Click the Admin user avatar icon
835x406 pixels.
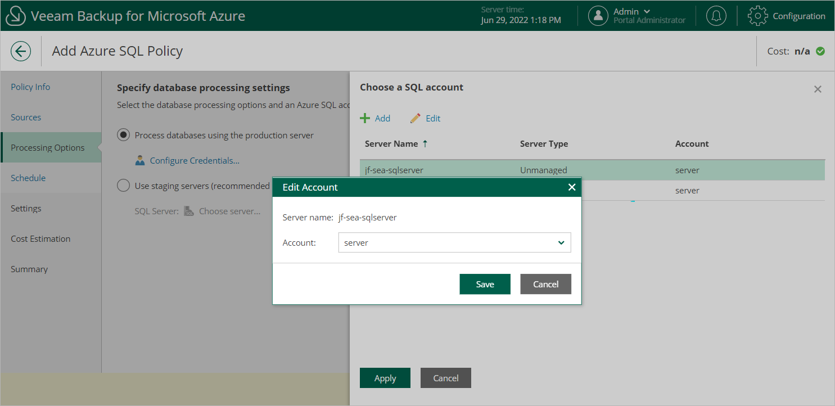(598, 16)
